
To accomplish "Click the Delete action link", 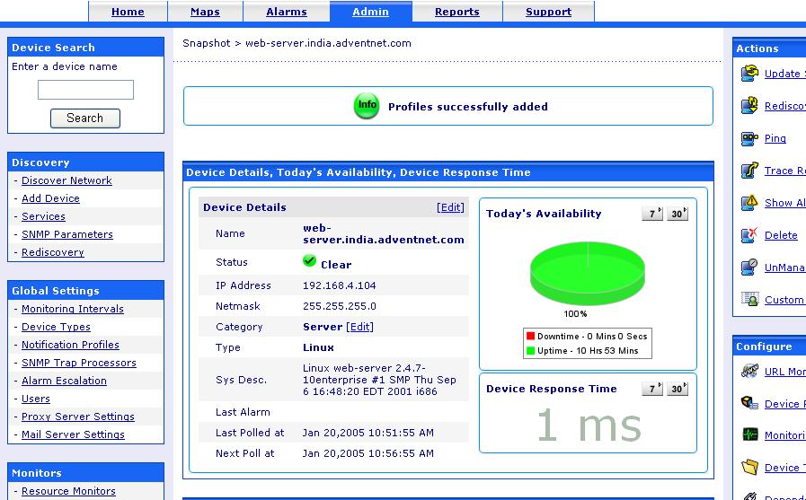I will pos(781,235).
